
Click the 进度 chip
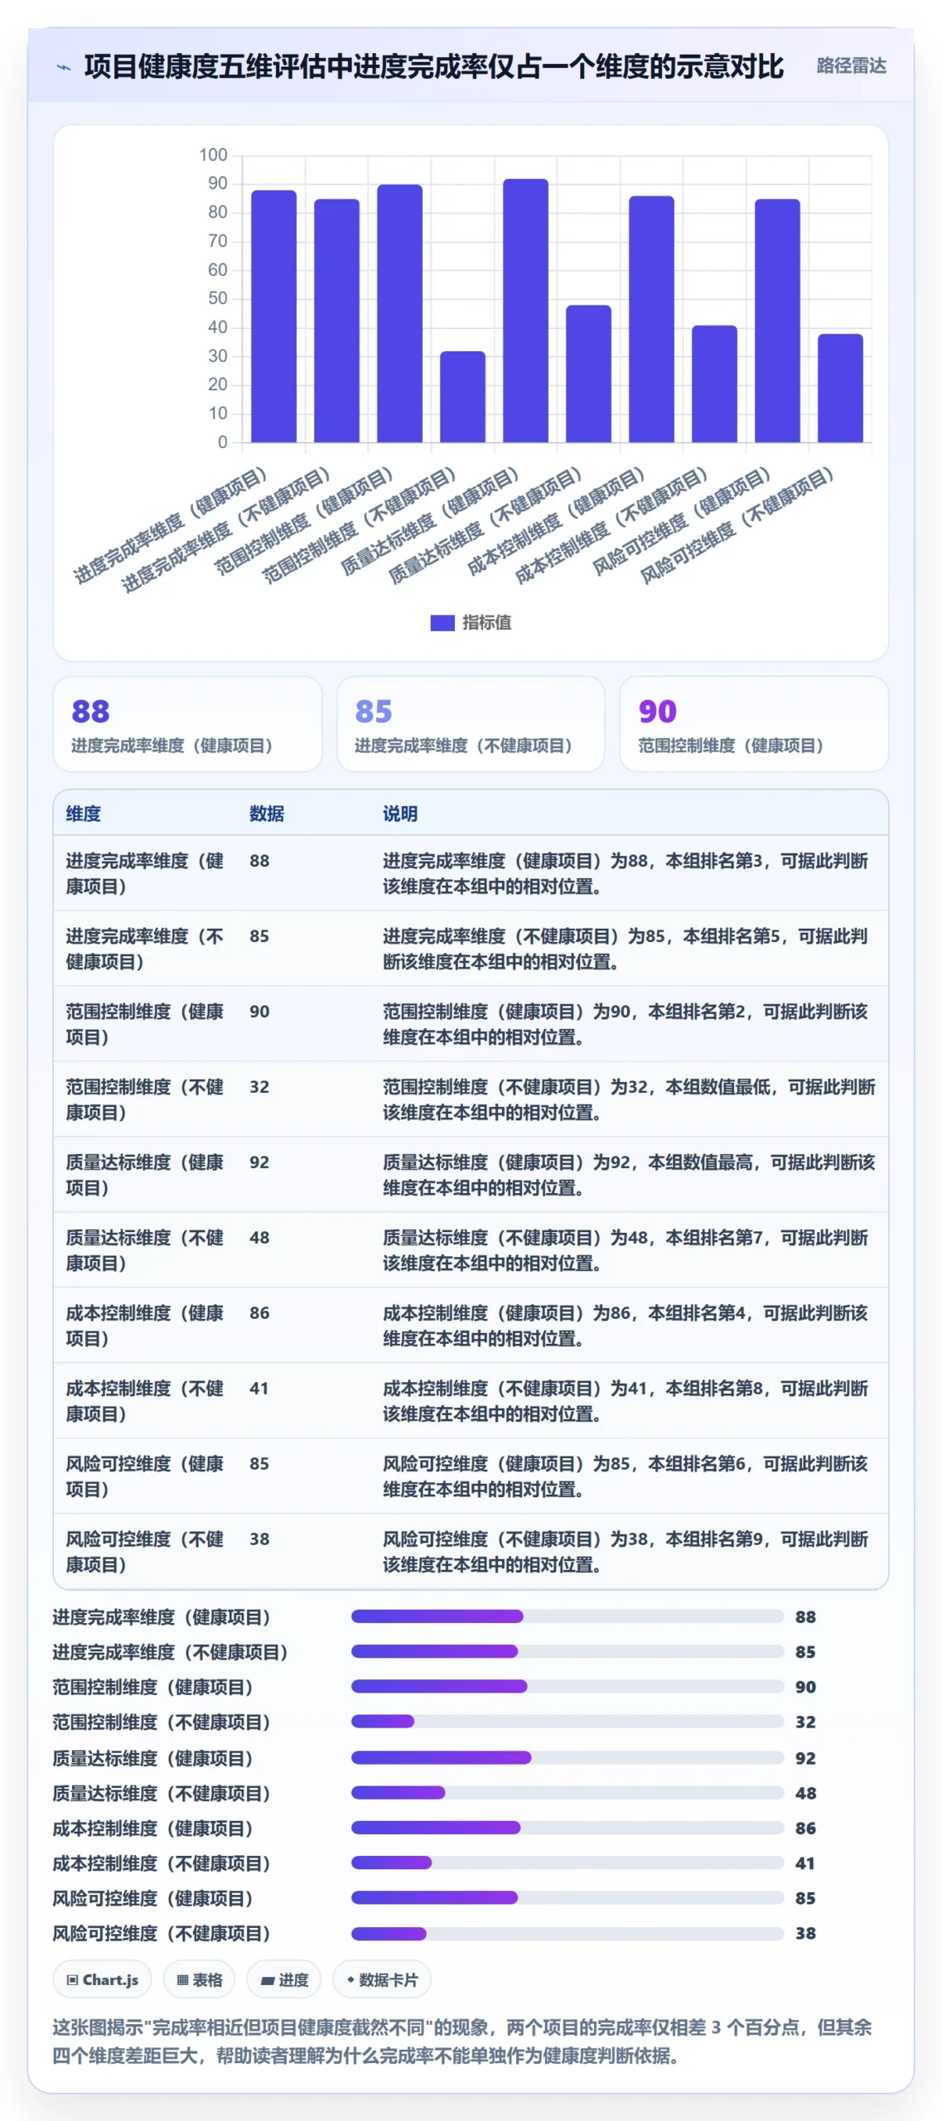284,1979
